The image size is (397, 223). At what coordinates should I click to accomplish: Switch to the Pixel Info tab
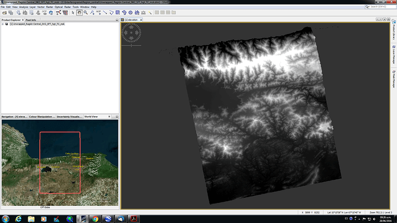[30, 20]
